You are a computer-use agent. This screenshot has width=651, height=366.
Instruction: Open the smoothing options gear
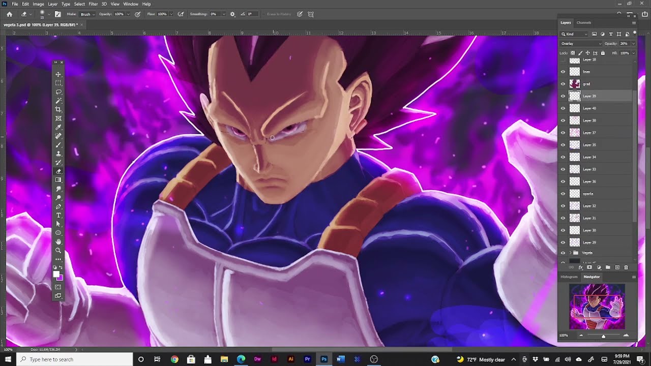coord(232,14)
